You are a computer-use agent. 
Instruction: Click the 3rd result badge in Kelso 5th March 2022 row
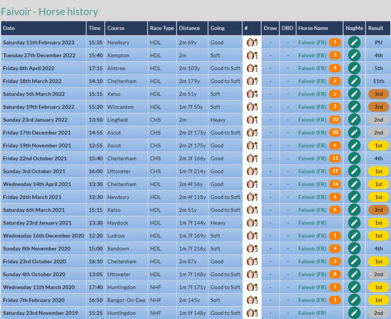tap(378, 94)
